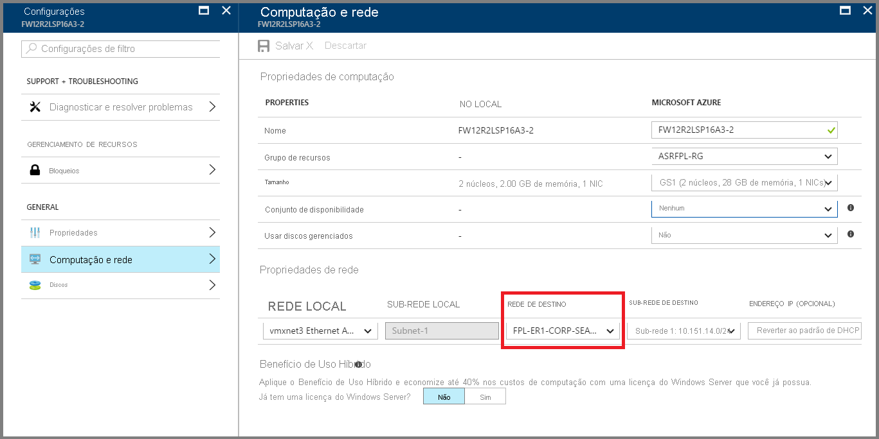
Task: Click the search magnifier icon in filter box
Action: click(x=32, y=49)
